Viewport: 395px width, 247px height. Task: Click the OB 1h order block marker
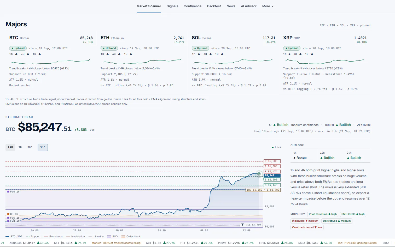pyautogui.click(x=13, y=214)
